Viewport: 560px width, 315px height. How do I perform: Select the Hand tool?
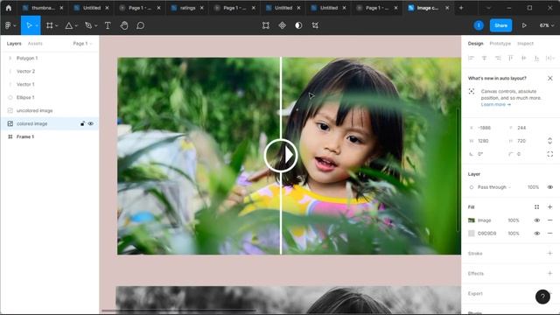pyautogui.click(x=124, y=25)
